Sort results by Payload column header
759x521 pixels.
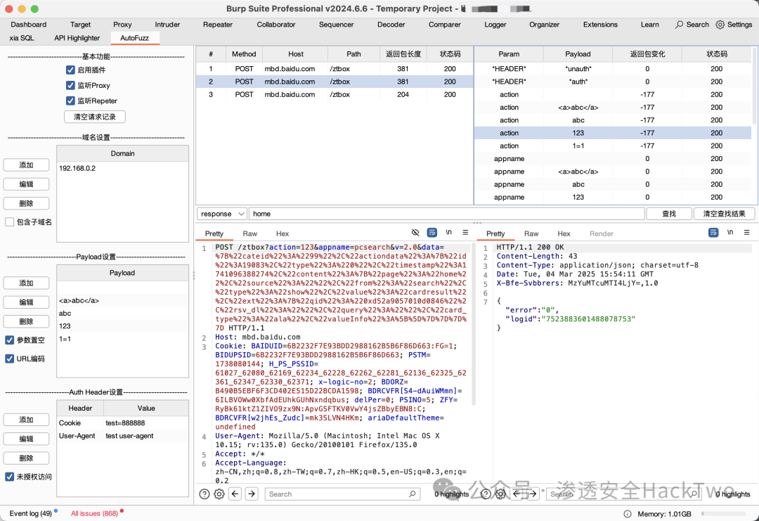pos(578,53)
